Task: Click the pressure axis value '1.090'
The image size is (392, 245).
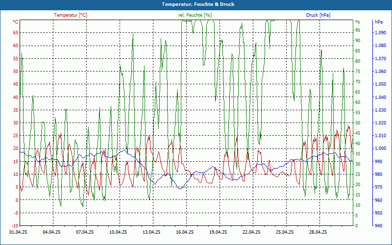Action: coord(381,33)
